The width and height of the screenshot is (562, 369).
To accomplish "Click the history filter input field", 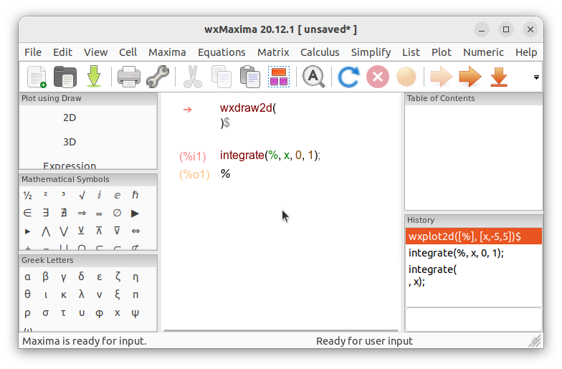I will (473, 320).
